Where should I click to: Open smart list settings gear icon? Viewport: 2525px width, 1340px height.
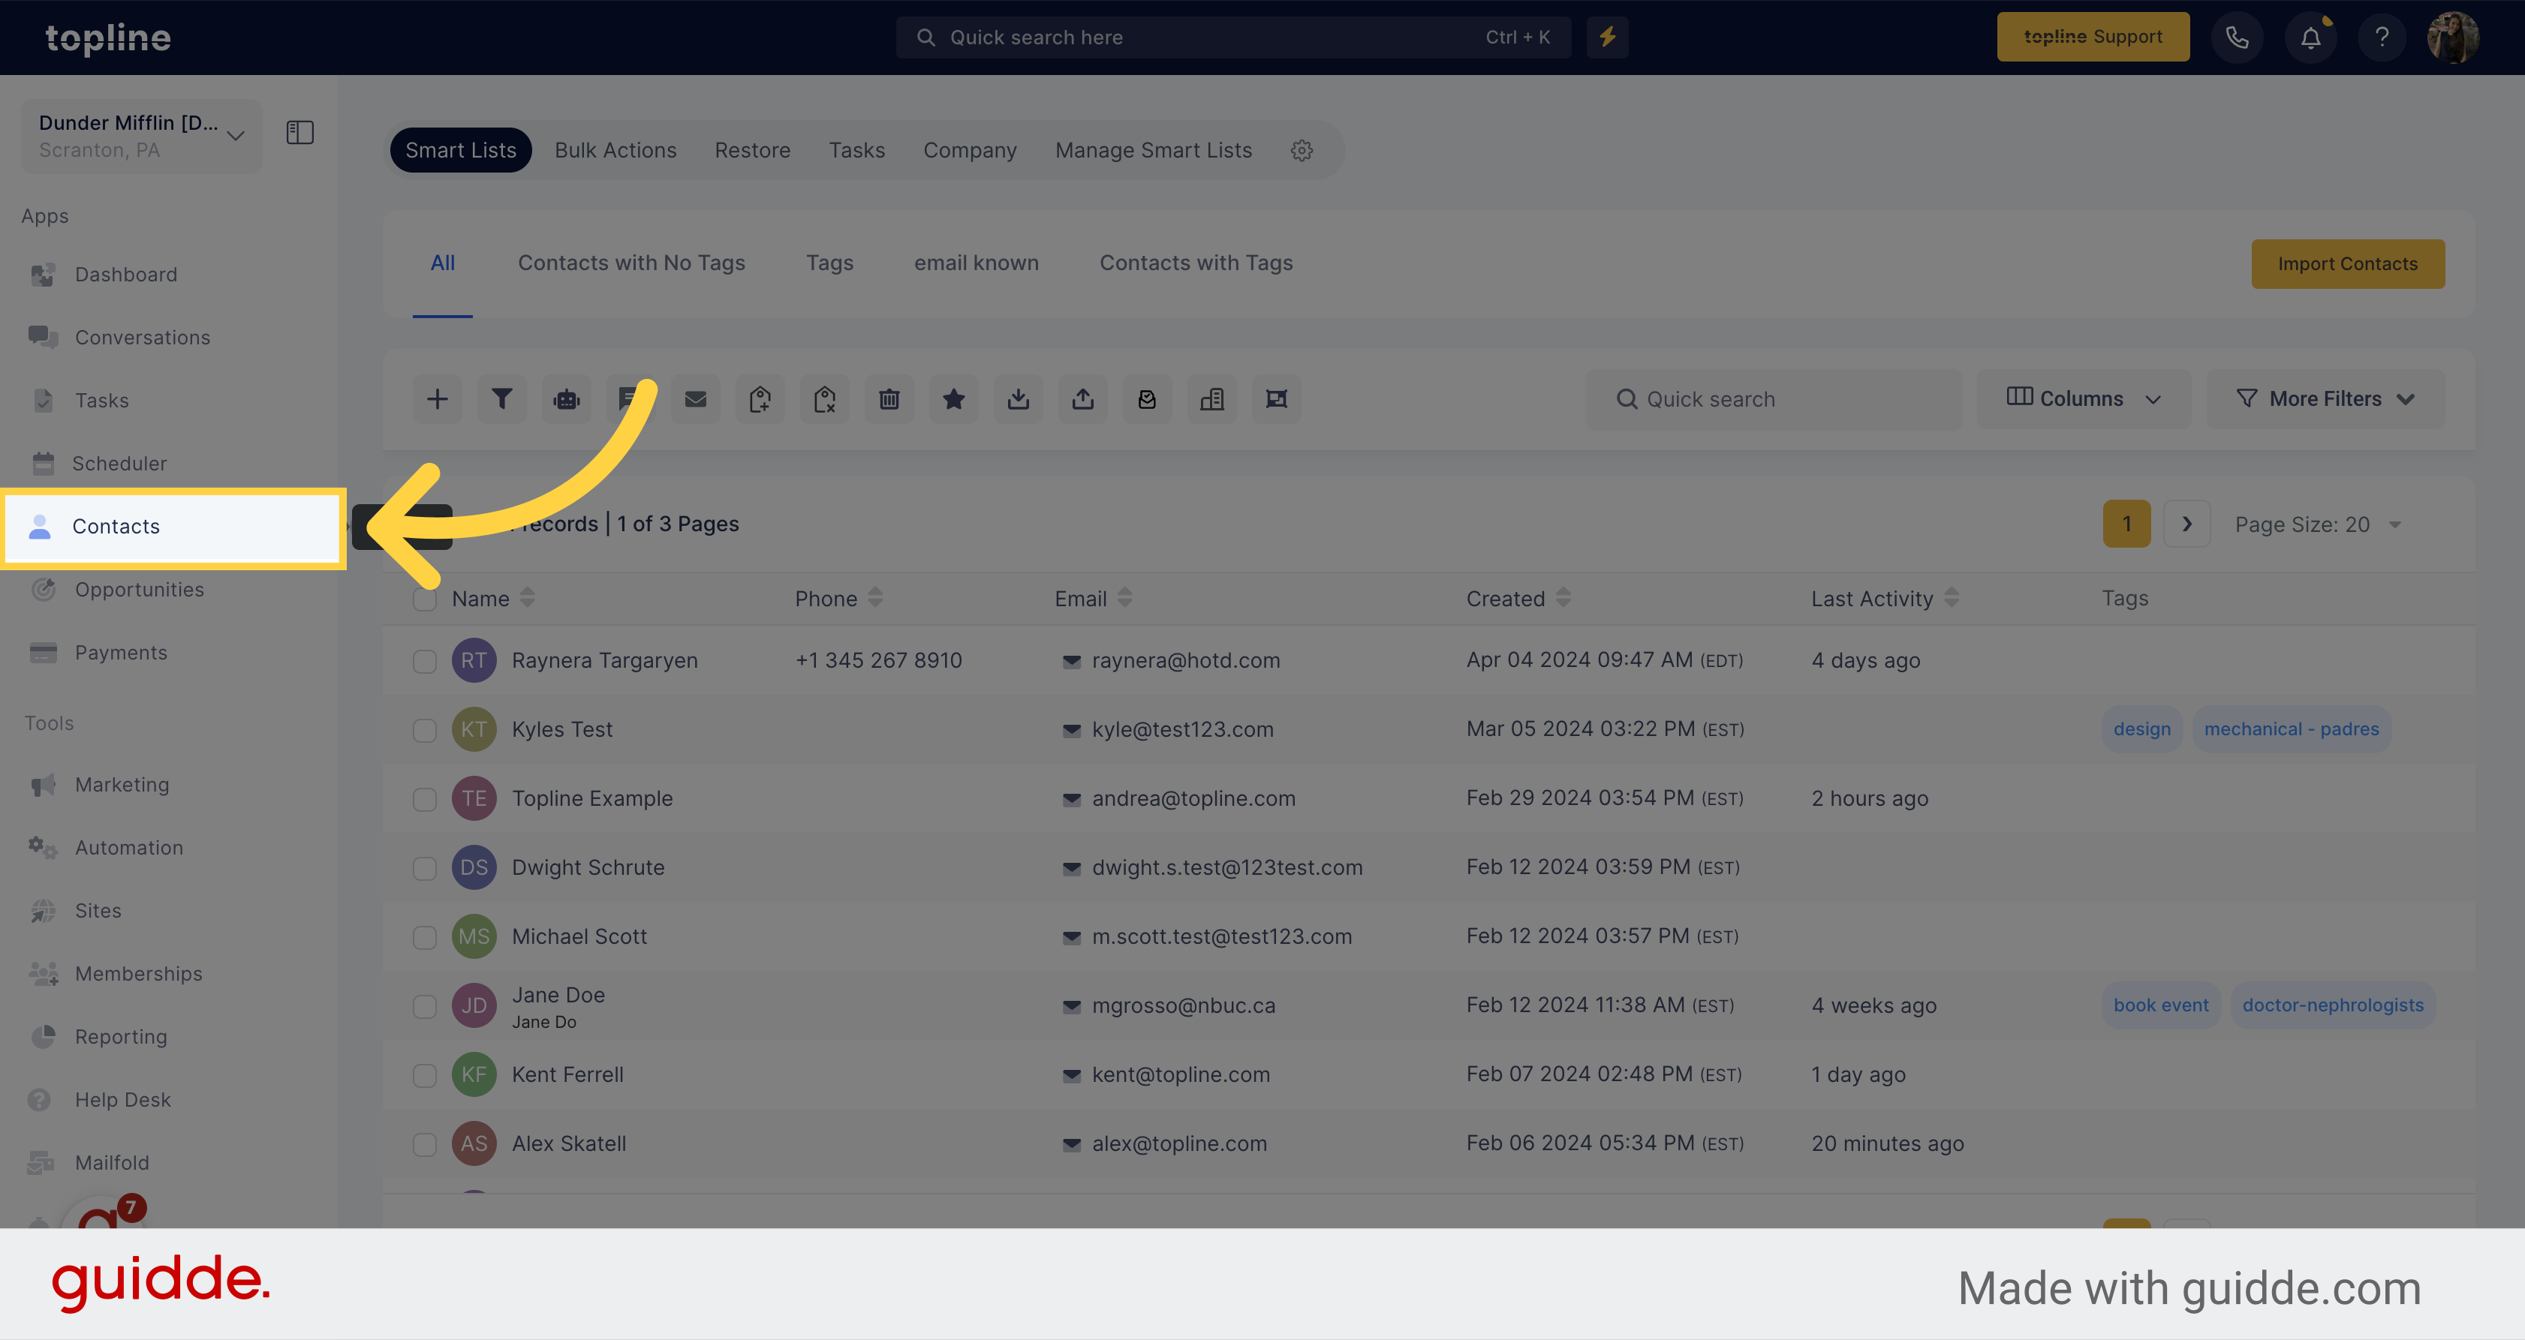[1302, 151]
